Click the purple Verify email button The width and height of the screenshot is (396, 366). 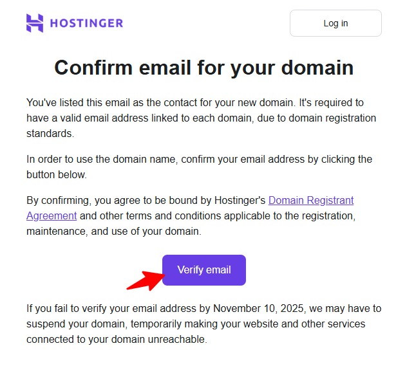point(204,270)
